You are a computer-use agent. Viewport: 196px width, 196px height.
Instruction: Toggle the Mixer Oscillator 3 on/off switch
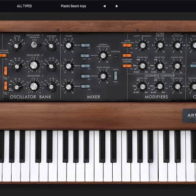(85, 86)
